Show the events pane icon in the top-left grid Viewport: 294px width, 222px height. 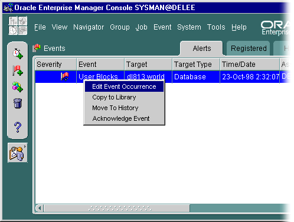pos(22,30)
